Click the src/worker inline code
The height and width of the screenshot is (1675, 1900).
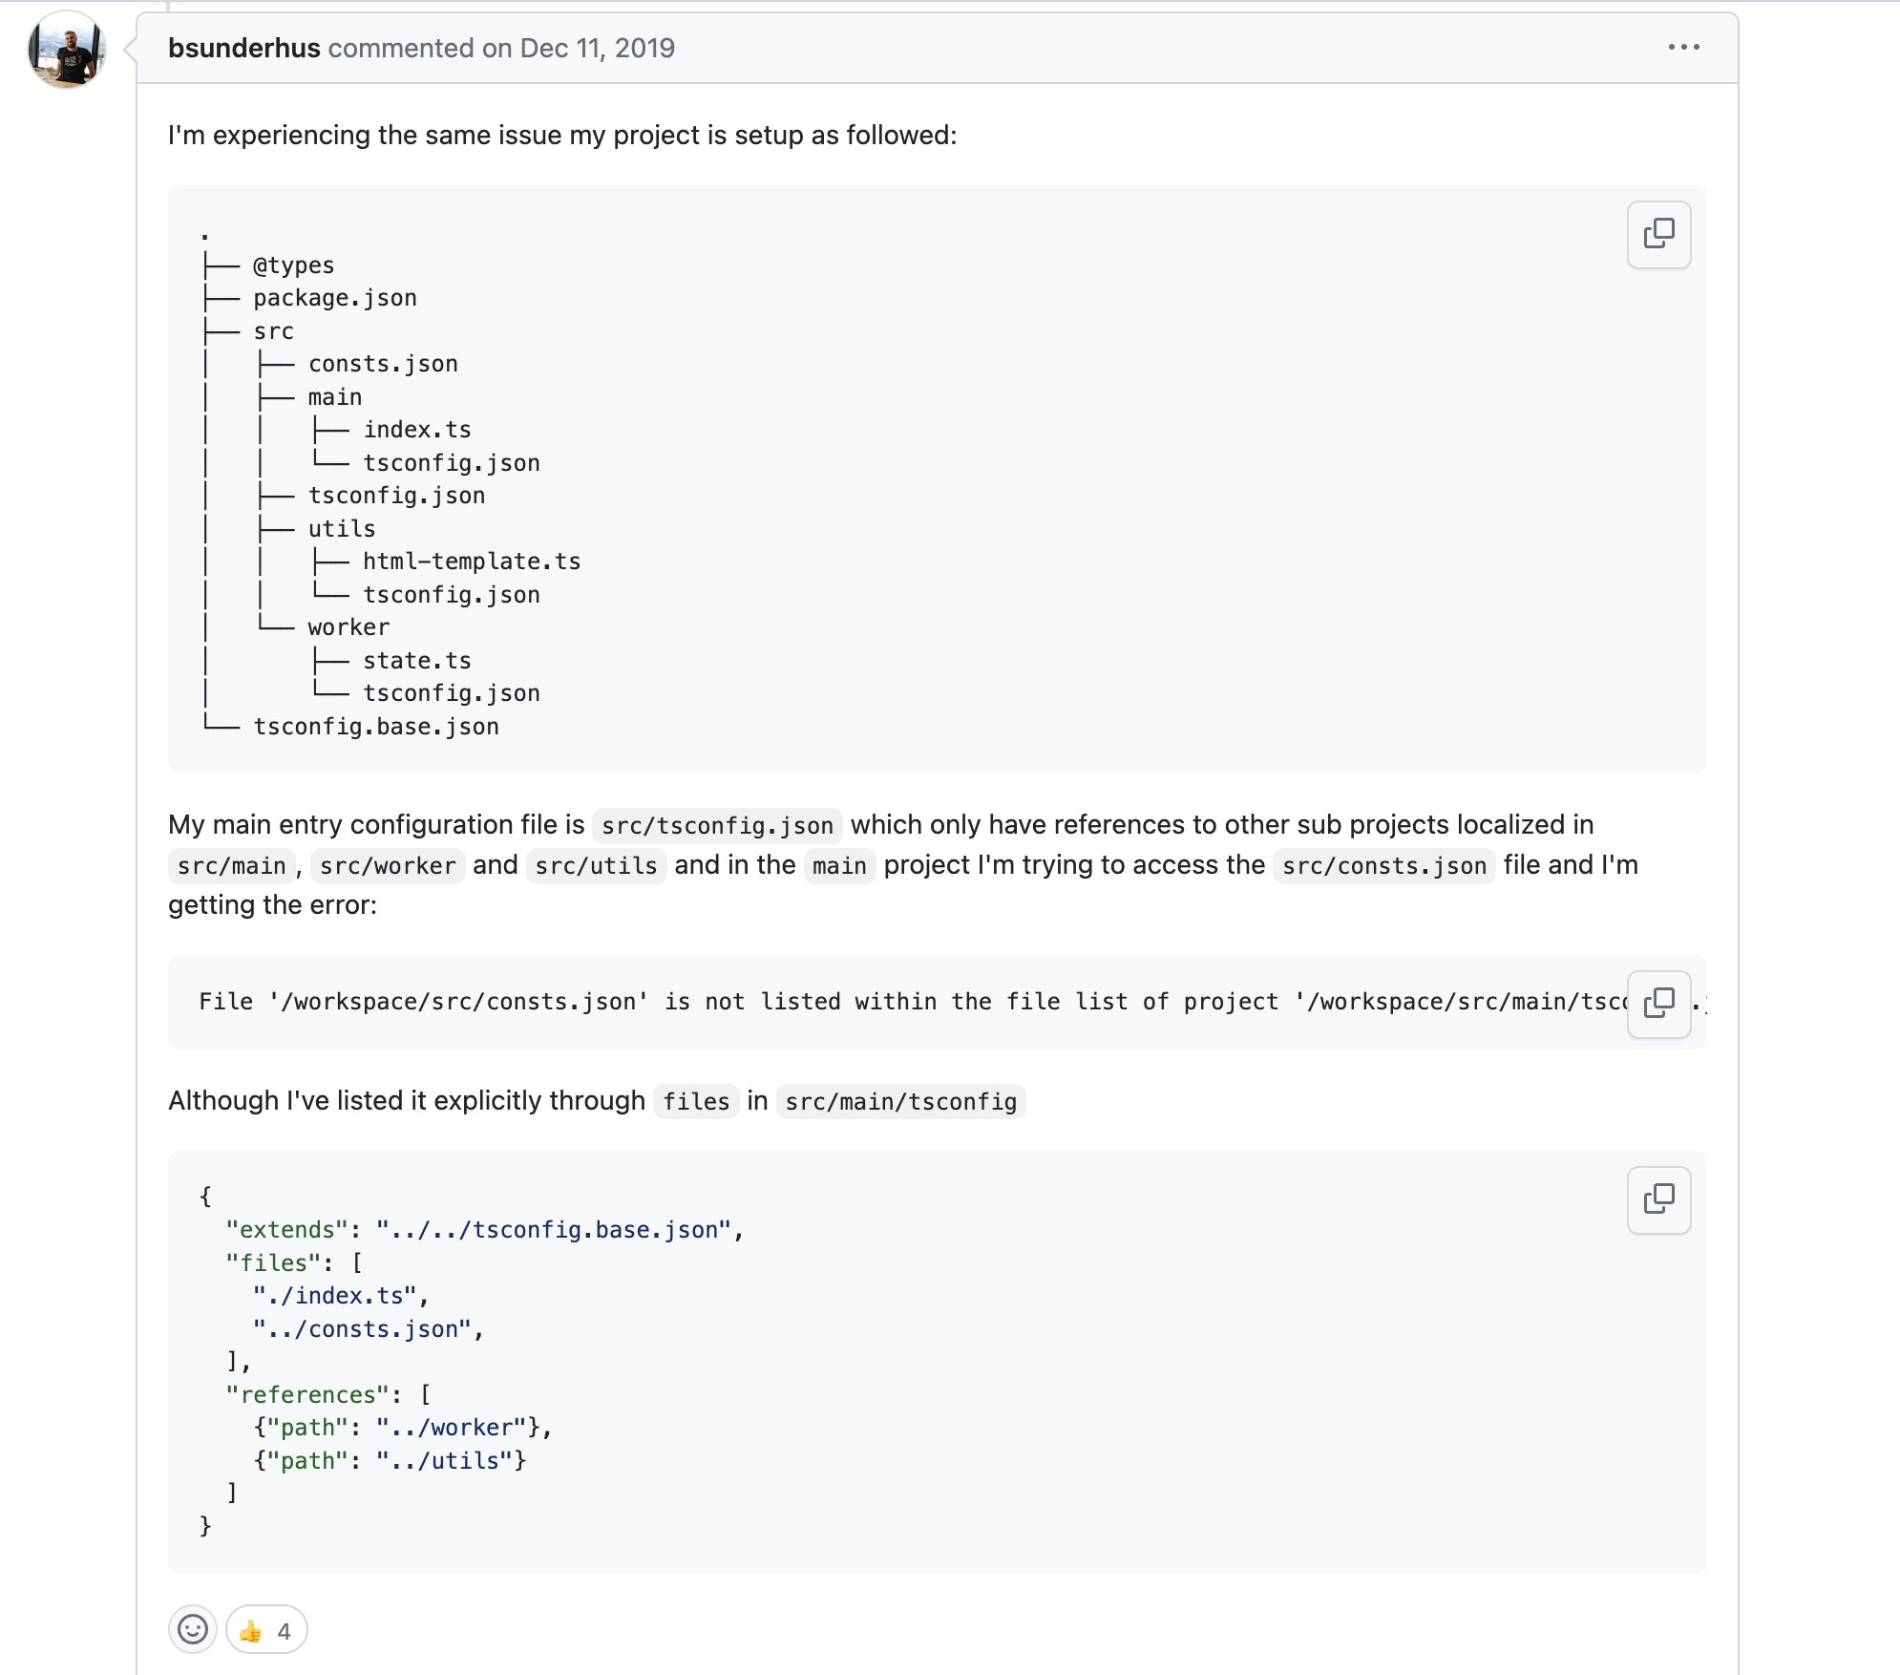(387, 866)
